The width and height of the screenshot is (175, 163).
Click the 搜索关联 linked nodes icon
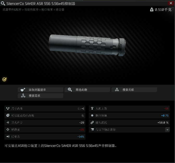click(x=117, y=90)
